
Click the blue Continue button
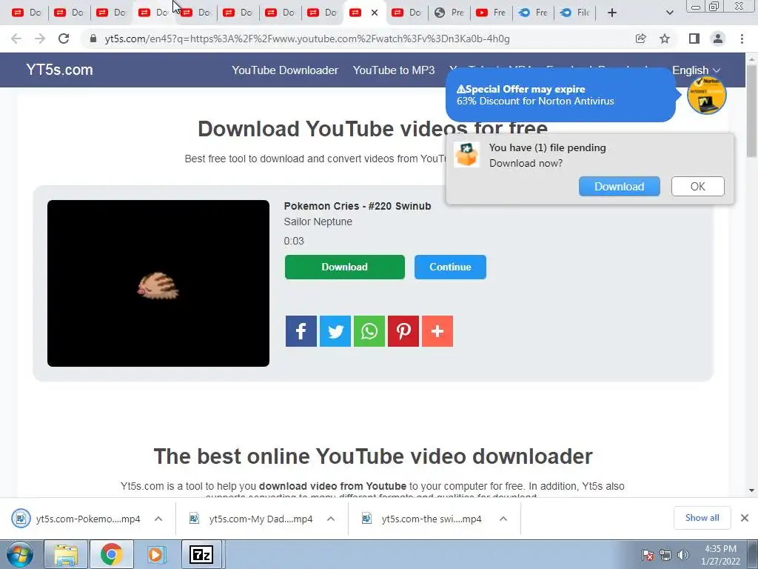click(x=450, y=267)
